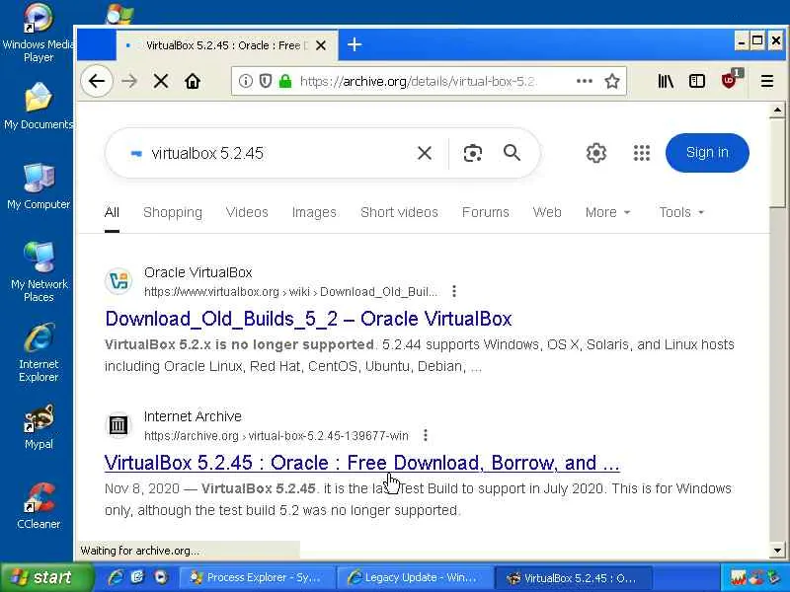Switch to Videos results

pos(247,212)
